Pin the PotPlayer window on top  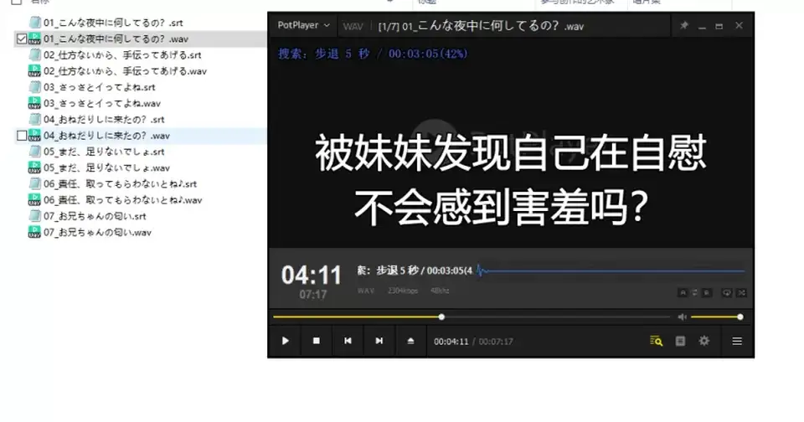coord(684,25)
